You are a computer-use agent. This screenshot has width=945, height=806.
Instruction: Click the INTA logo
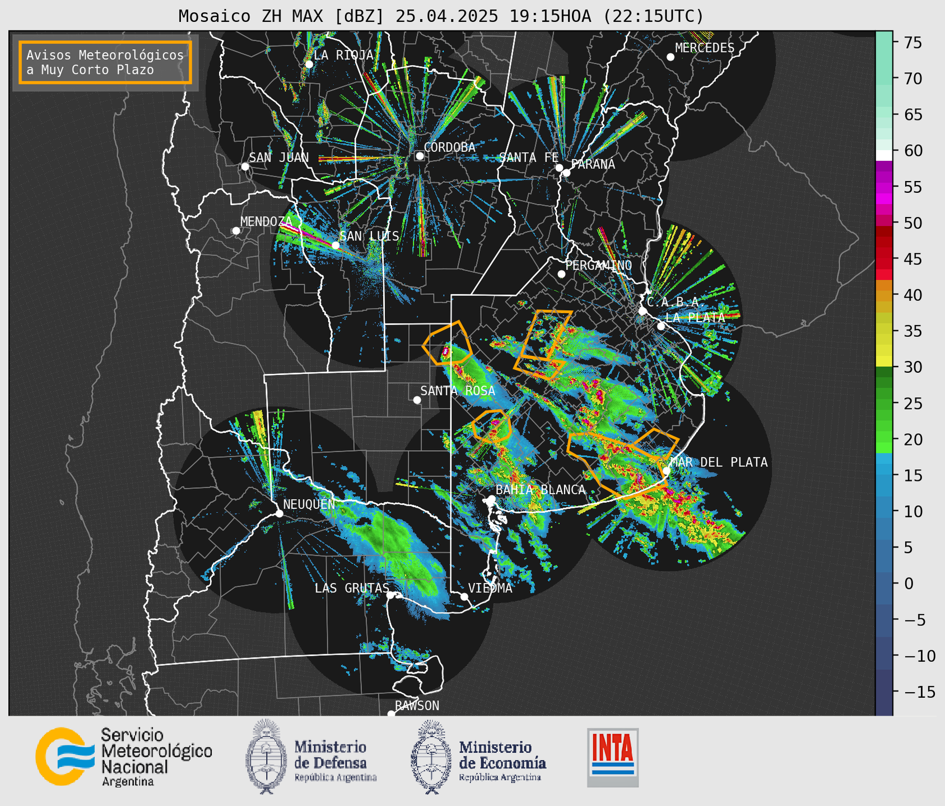tap(613, 757)
